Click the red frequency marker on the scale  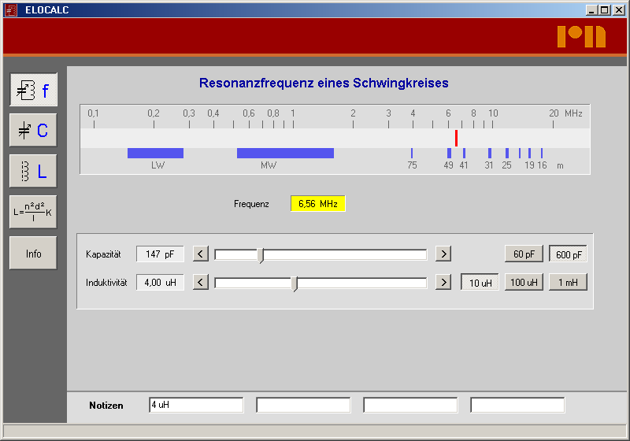(x=456, y=138)
